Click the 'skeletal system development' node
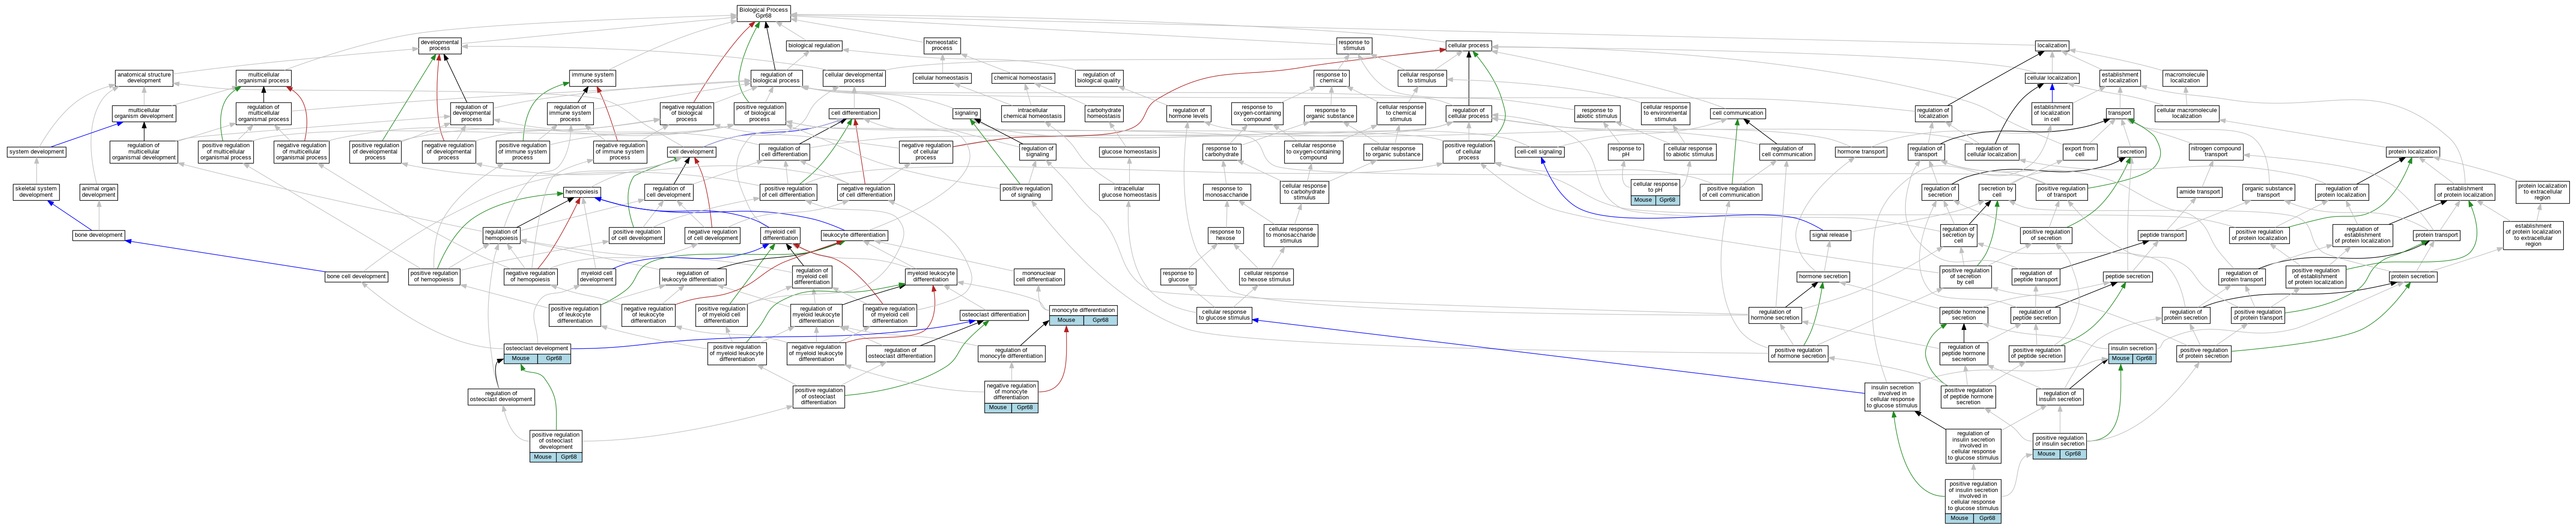2576x528 pixels. (x=36, y=192)
